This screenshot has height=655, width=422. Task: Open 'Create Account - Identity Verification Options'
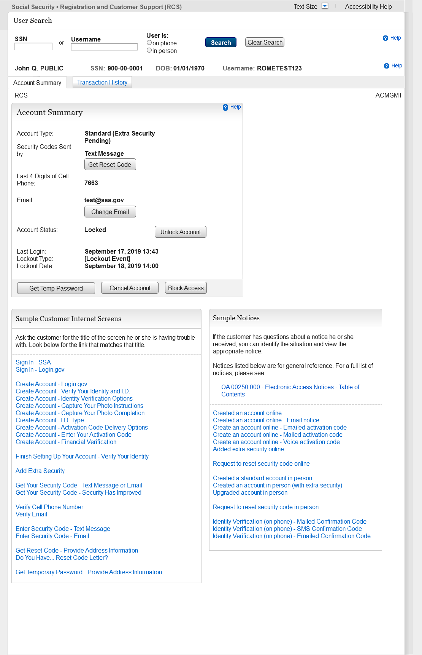(74, 398)
